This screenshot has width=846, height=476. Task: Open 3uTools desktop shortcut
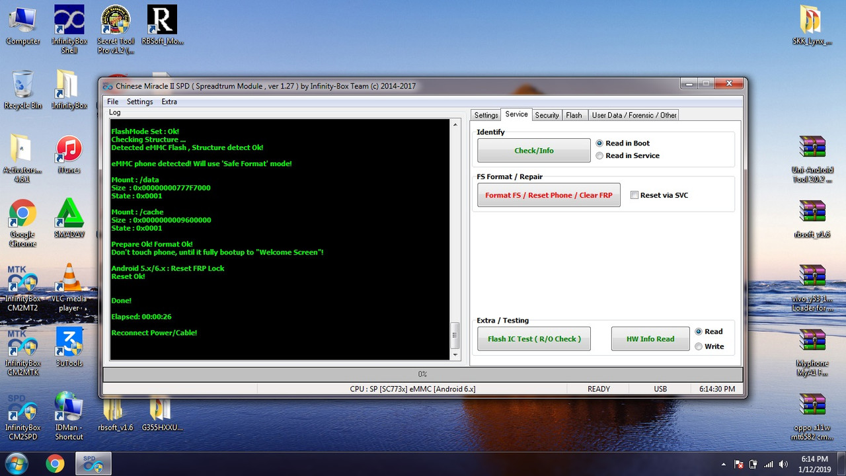click(69, 348)
